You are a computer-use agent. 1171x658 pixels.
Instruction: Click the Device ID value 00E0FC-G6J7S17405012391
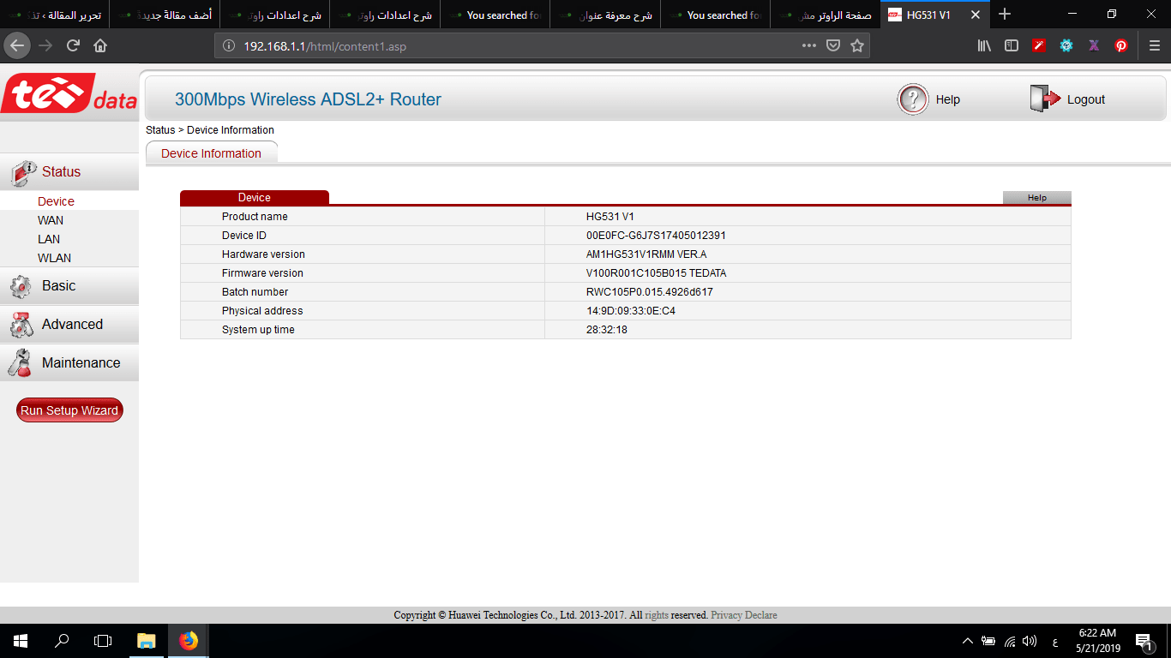coord(657,236)
